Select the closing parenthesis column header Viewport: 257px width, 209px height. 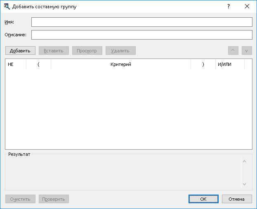pos(203,64)
